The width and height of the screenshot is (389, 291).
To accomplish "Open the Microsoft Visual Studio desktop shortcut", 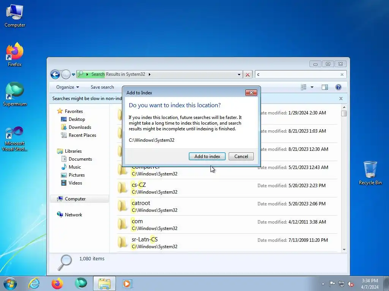I will [15, 139].
